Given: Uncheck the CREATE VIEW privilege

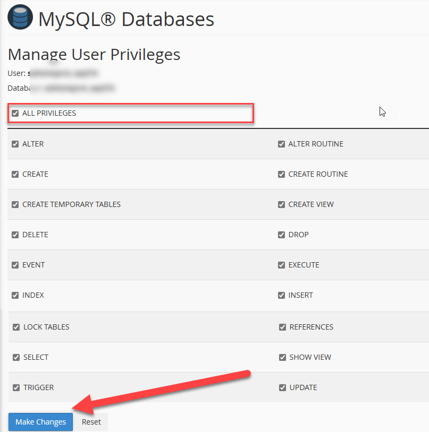Looking at the screenshot, I should (x=281, y=204).
